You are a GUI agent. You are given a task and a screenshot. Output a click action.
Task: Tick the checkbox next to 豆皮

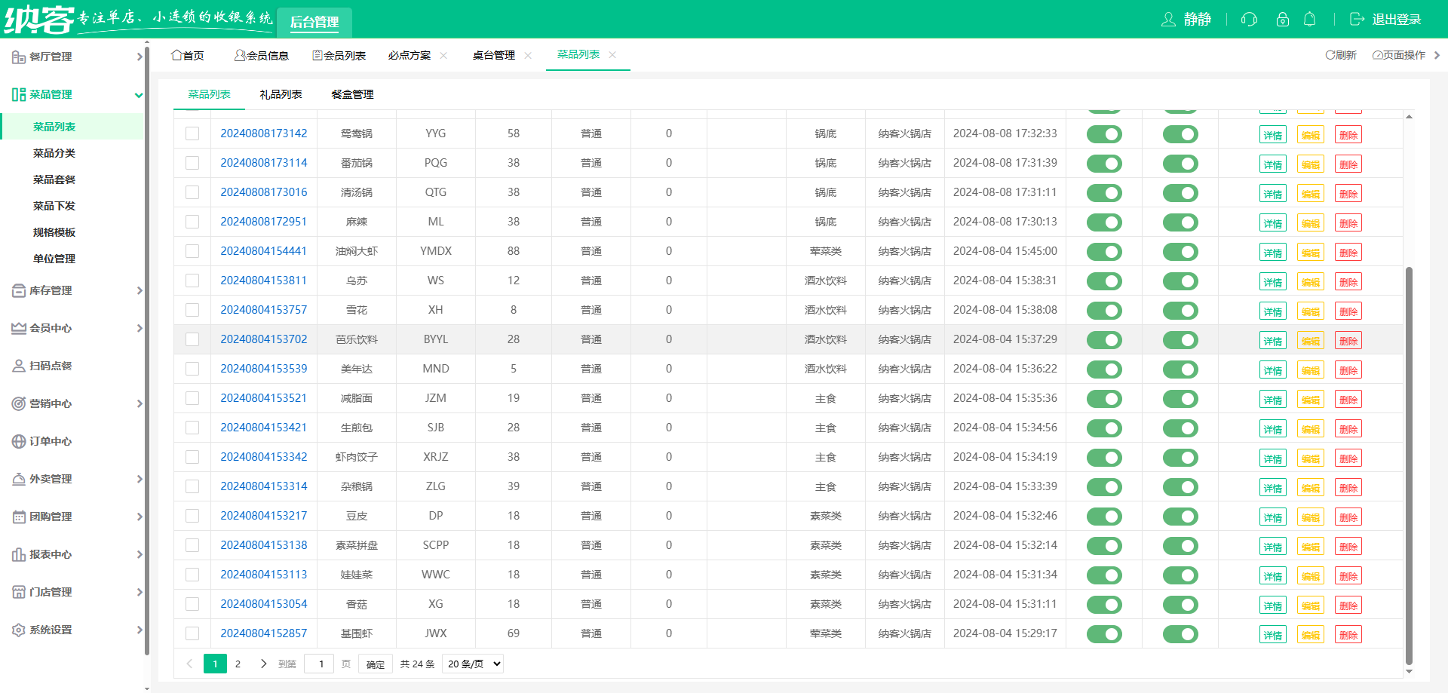pos(192,516)
